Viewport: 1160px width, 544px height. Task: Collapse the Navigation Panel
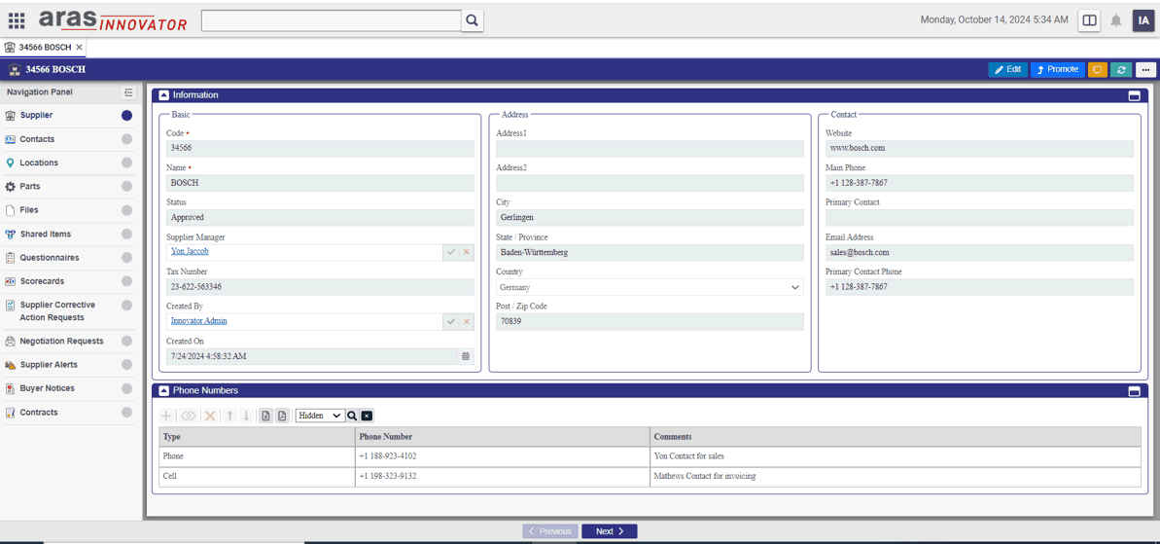pos(128,92)
